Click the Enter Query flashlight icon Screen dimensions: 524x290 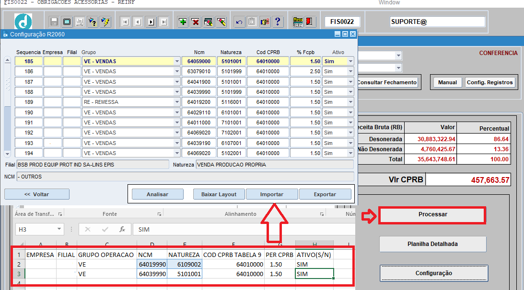pyautogui.click(x=92, y=22)
